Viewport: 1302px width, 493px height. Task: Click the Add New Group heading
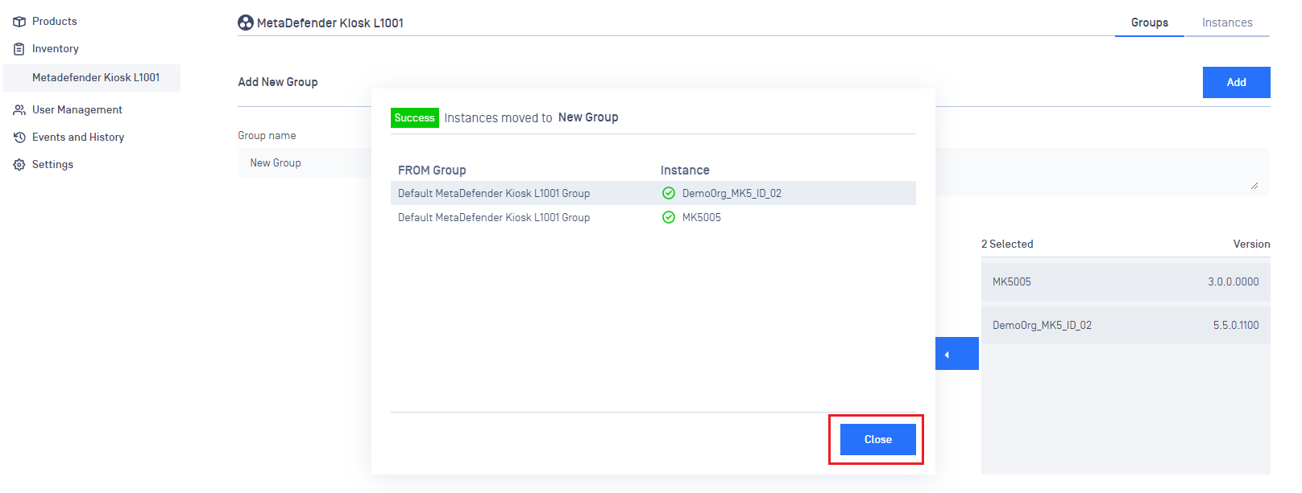tap(278, 82)
